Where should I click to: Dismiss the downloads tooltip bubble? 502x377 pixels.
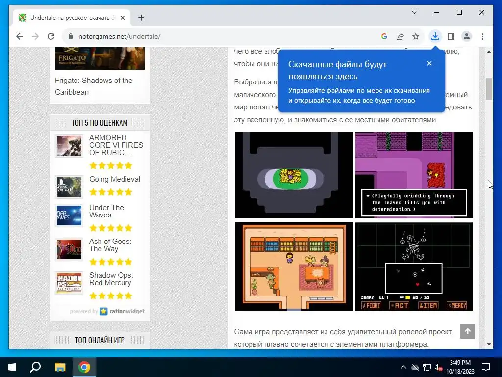[429, 63]
